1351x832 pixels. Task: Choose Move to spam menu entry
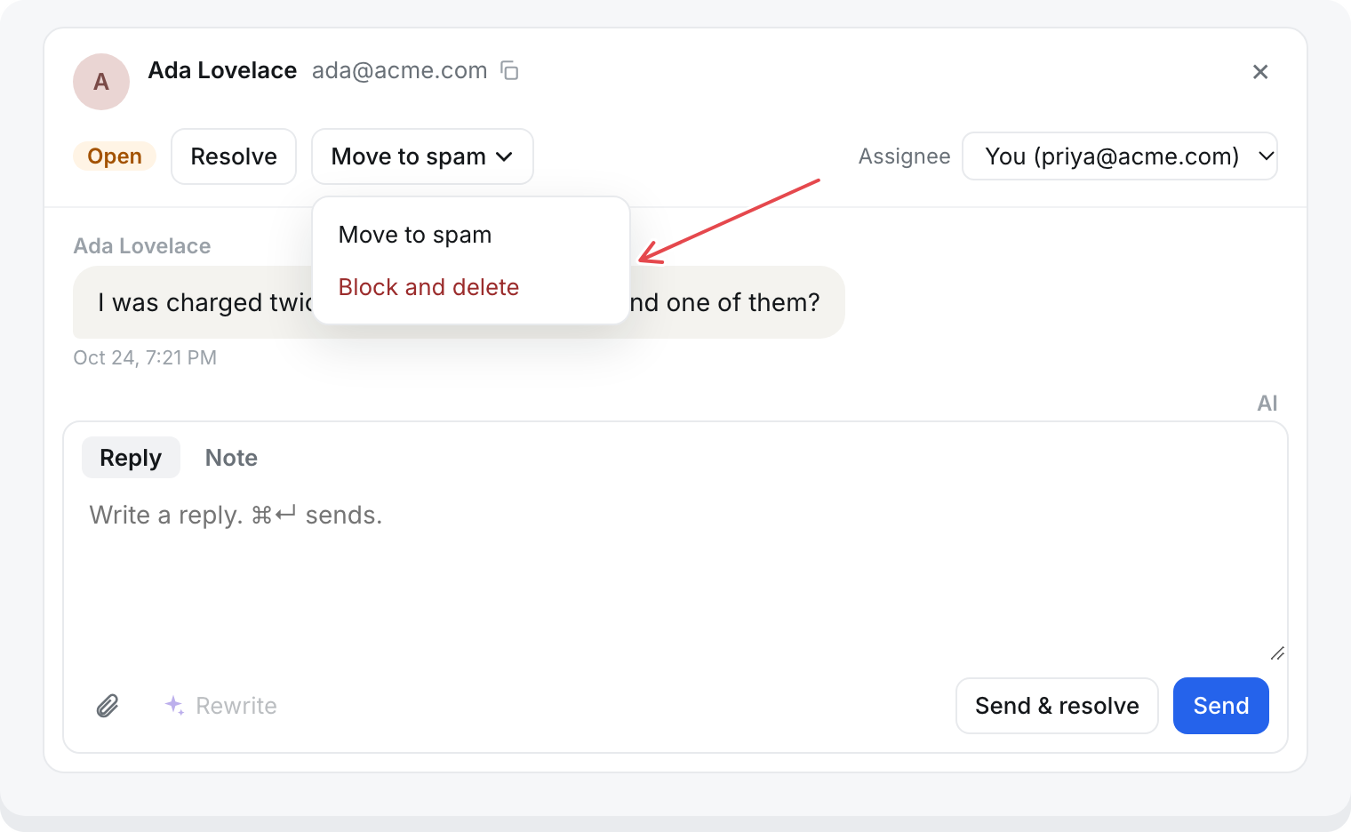(x=471, y=235)
